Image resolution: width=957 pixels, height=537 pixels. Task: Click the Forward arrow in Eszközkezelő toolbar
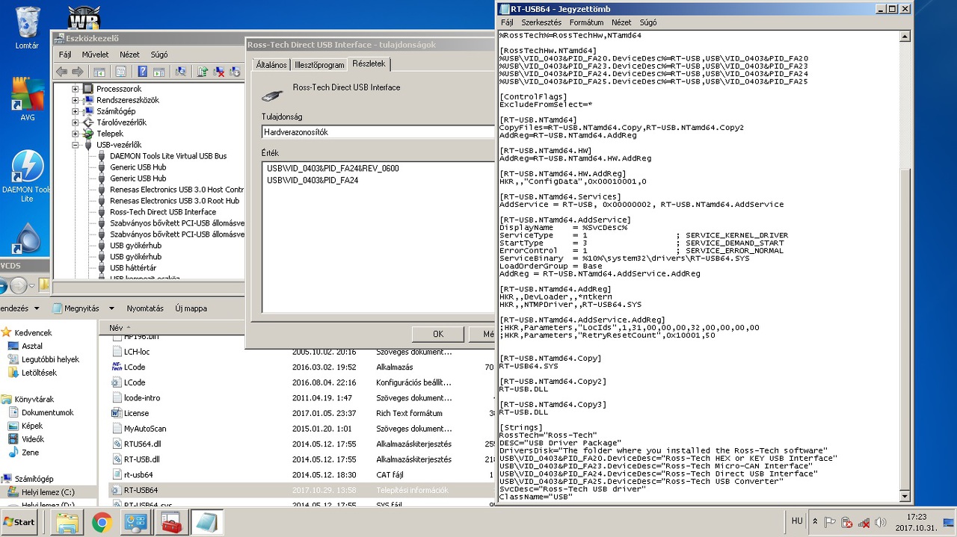(77, 72)
